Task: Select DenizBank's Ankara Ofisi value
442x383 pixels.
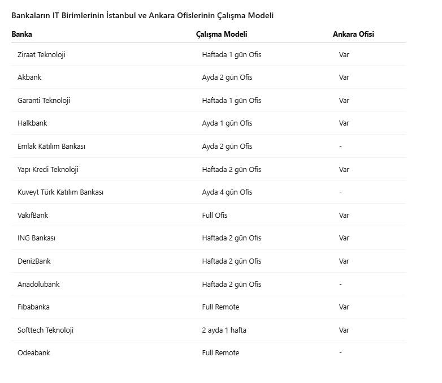Action: (344, 261)
